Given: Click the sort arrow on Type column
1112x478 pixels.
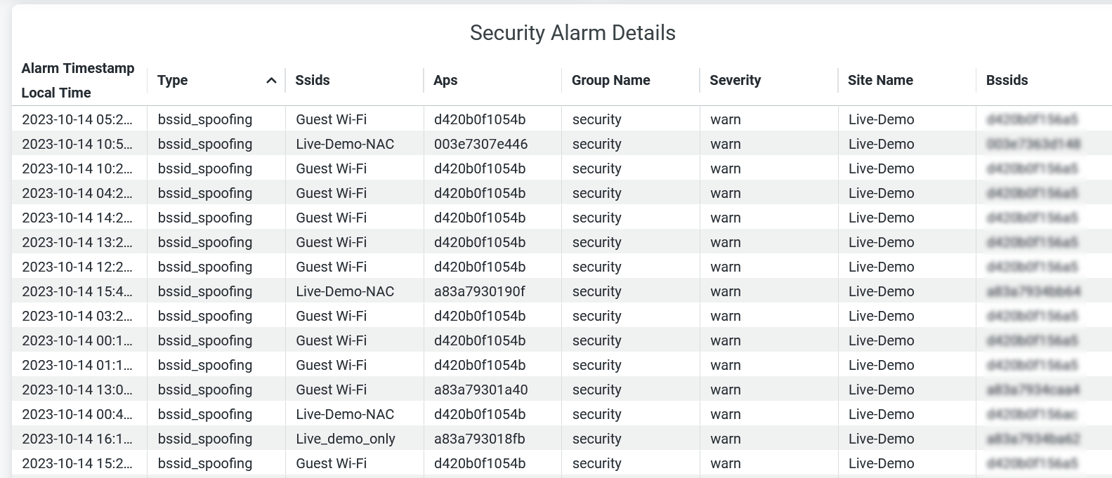Looking at the screenshot, I should click(271, 81).
